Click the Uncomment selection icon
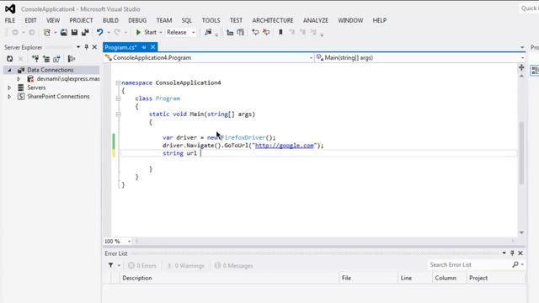The width and height of the screenshot is (539, 303). [266, 32]
